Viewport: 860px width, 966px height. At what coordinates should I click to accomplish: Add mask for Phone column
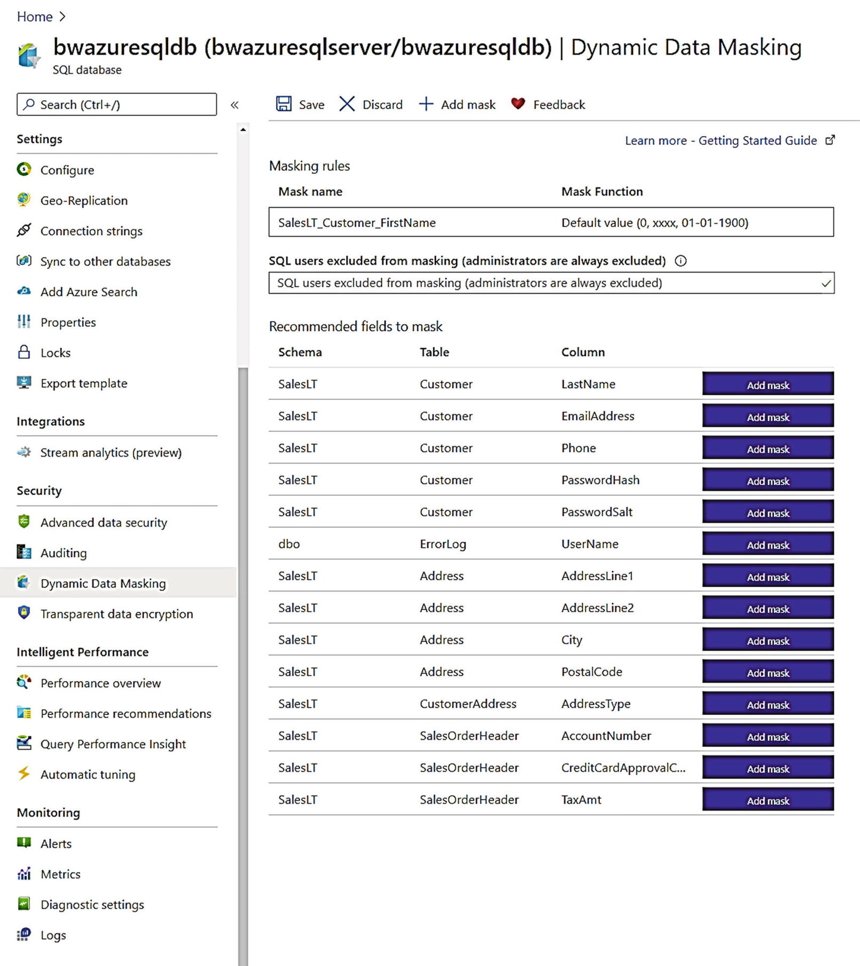768,448
